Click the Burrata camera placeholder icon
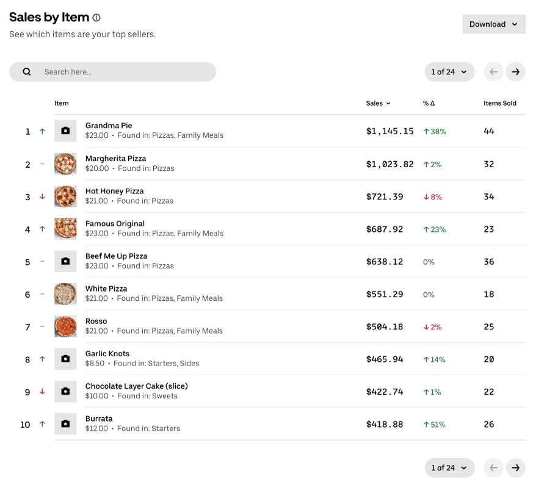Viewport: 533px width, 482px height. [65, 424]
